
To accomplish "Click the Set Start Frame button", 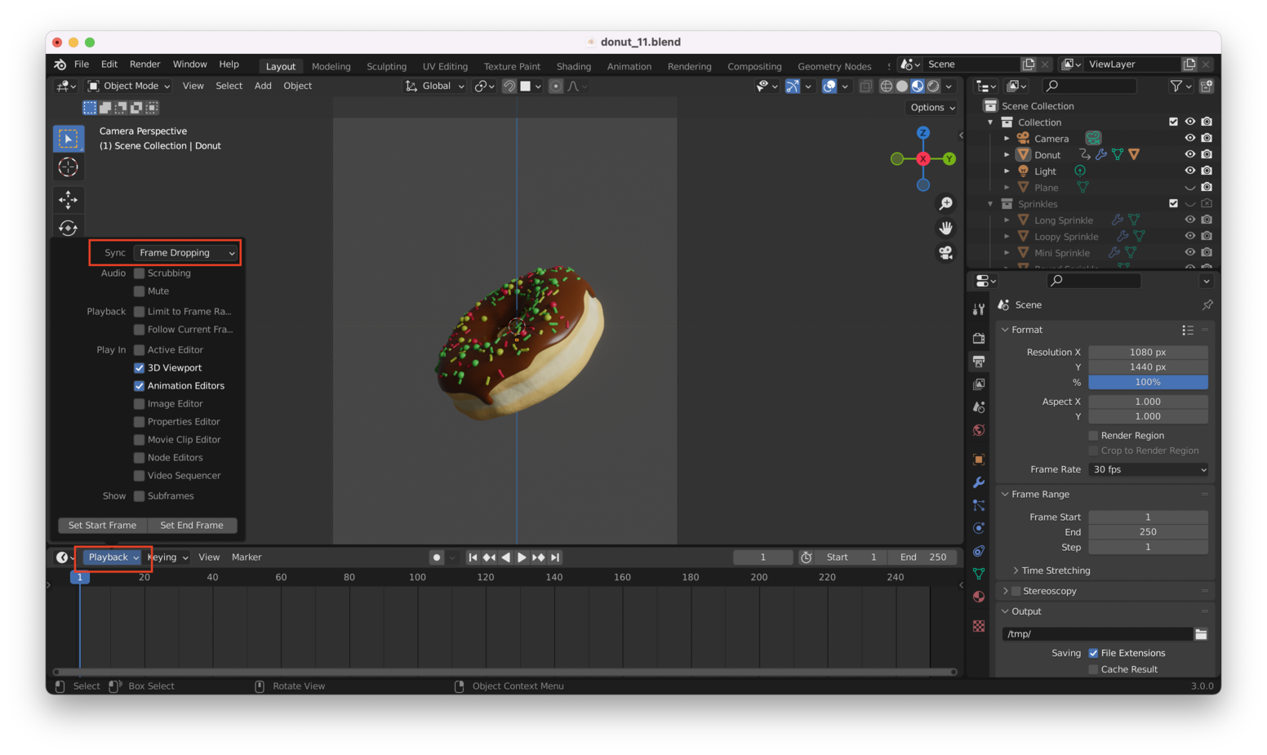I will coord(102,525).
